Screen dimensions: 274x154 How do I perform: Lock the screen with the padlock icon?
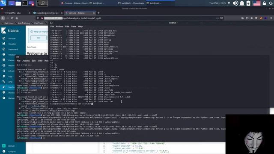click(x=264, y=3)
